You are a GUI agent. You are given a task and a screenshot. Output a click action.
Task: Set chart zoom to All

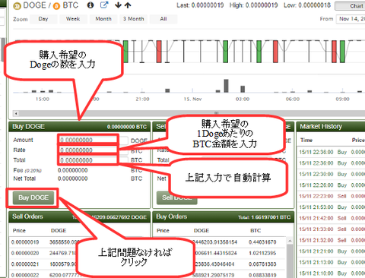pos(163,19)
